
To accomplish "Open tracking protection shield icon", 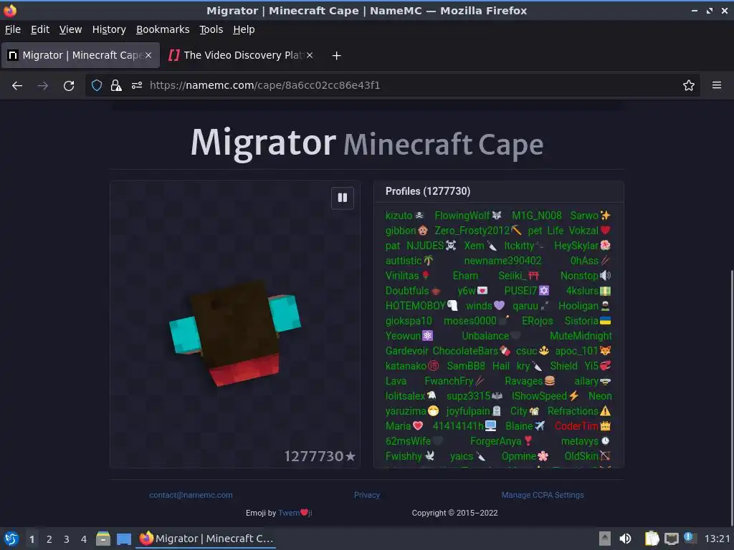I will tap(97, 85).
